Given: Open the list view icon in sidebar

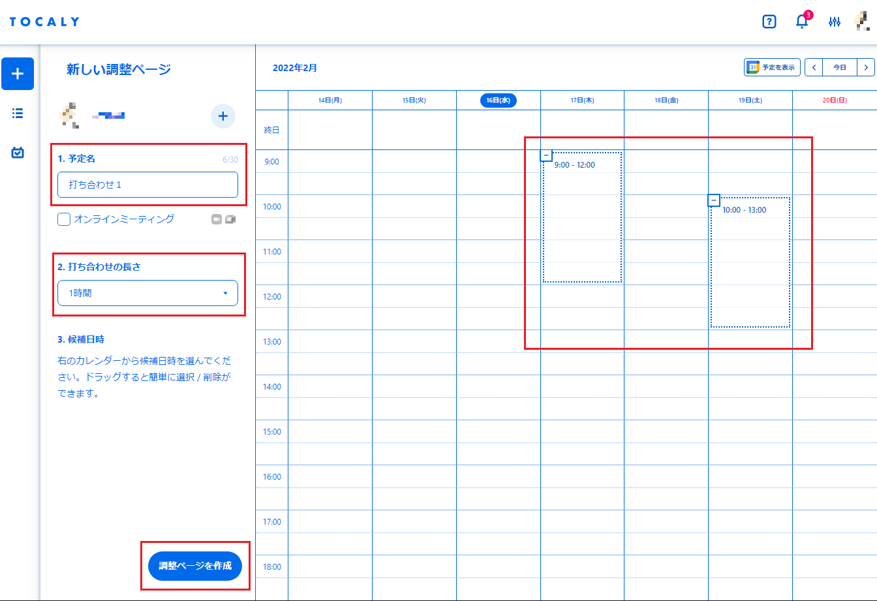Looking at the screenshot, I should [18, 114].
